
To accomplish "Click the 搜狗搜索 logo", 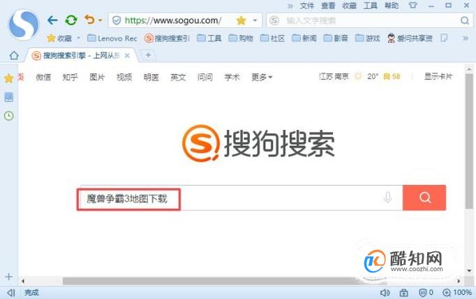I will pyautogui.click(x=259, y=143).
